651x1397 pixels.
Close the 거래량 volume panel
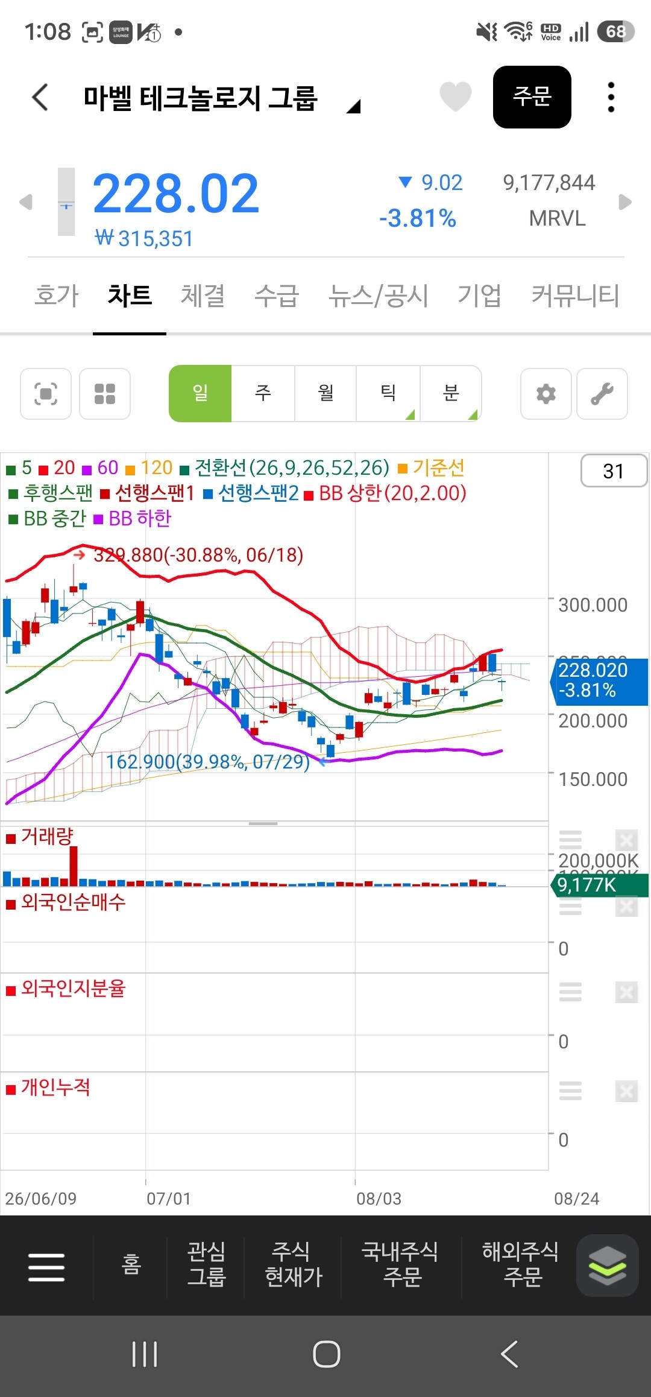pos(626,840)
